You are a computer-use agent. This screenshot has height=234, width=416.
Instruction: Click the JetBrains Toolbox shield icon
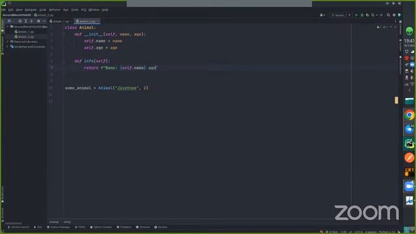(399, 15)
